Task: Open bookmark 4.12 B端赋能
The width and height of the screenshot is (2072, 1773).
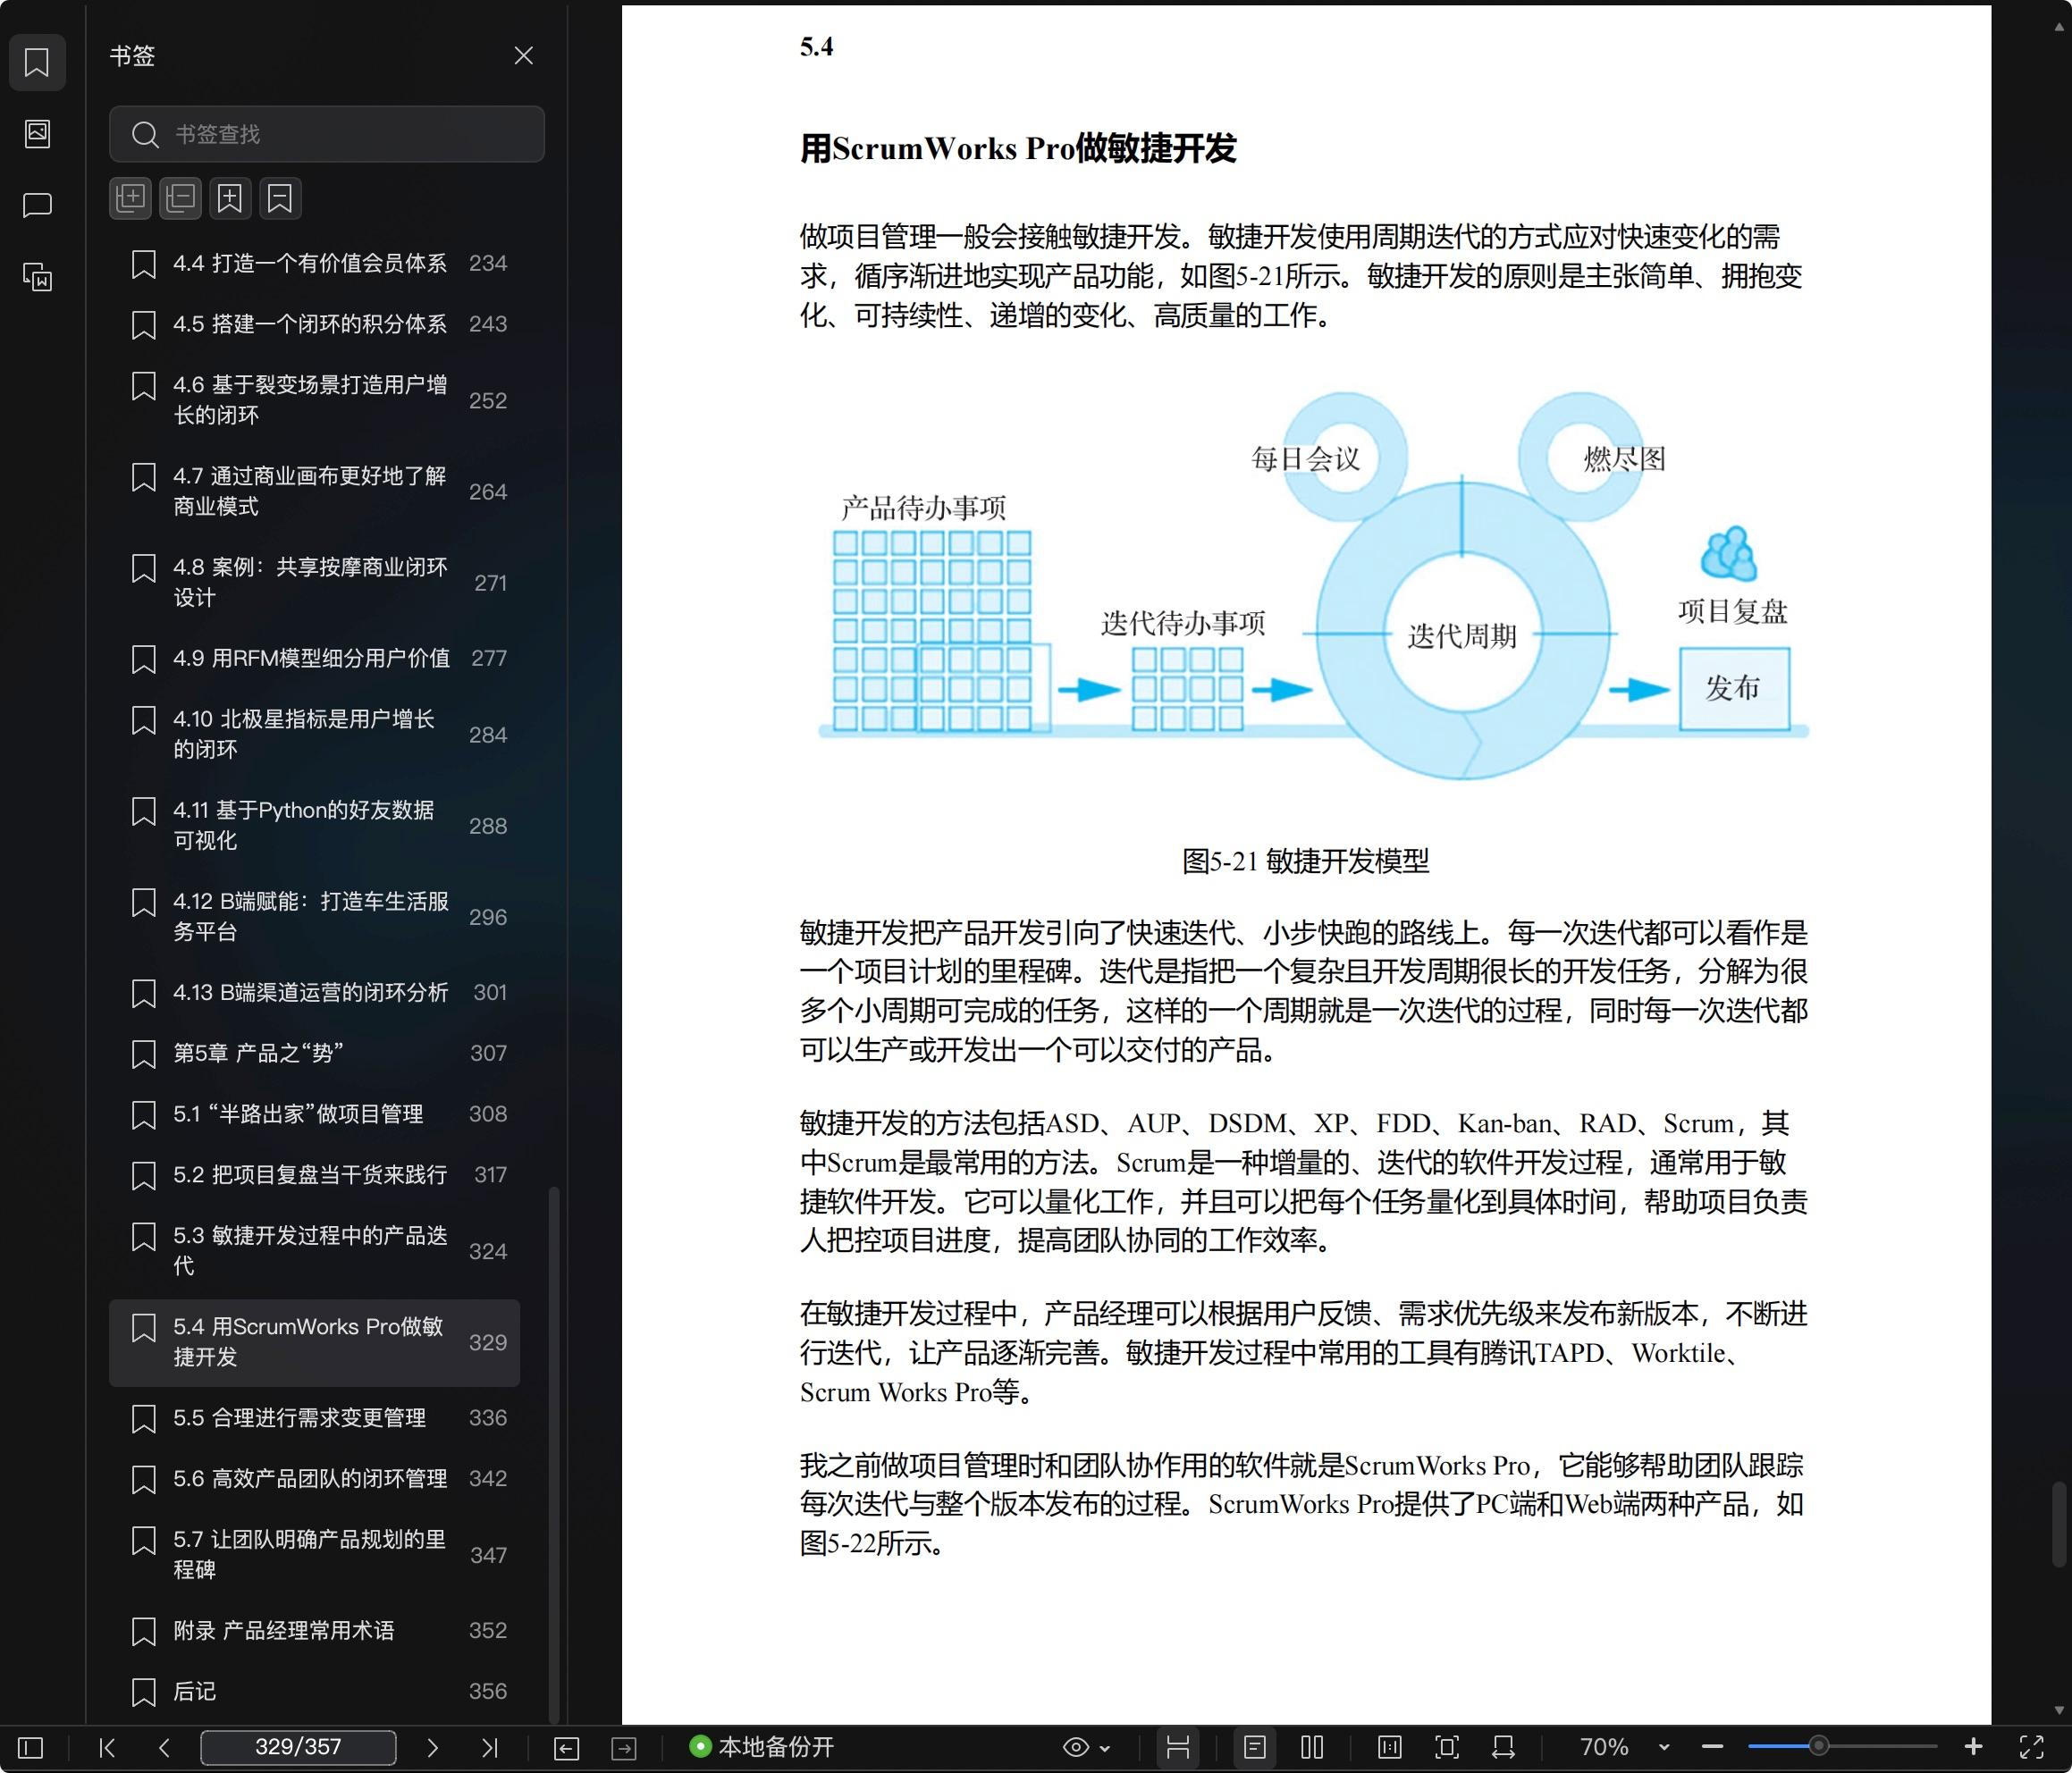Action: click(315, 916)
